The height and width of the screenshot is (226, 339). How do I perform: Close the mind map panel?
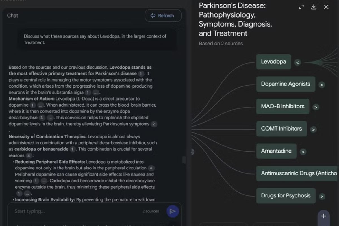coord(326,7)
